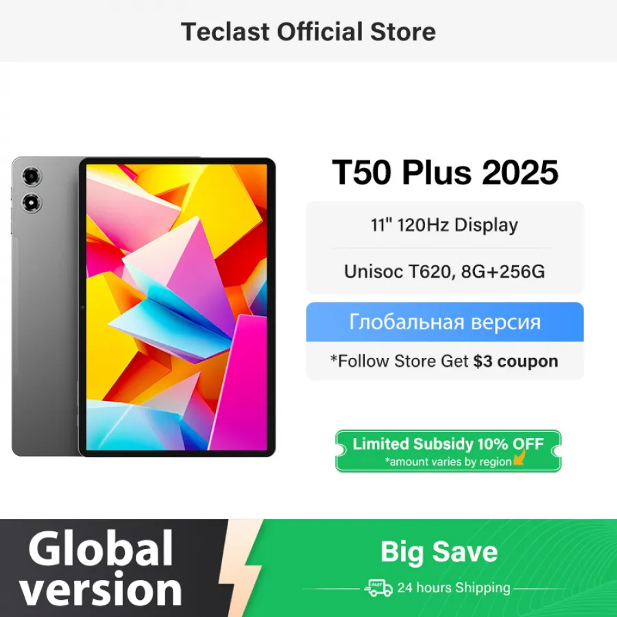Click the lightning bolt divider graphic
This screenshot has height=617, width=617.
(x=241, y=568)
